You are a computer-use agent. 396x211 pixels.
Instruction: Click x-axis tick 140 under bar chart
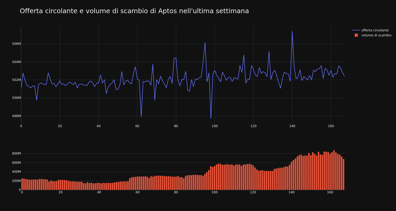(x=291, y=192)
